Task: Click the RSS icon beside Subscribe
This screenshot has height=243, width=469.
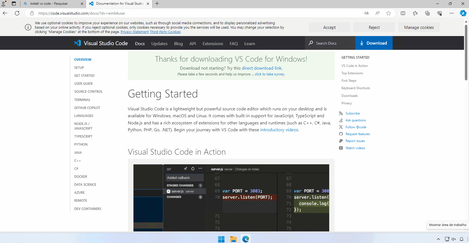Action: pyautogui.click(x=341, y=113)
